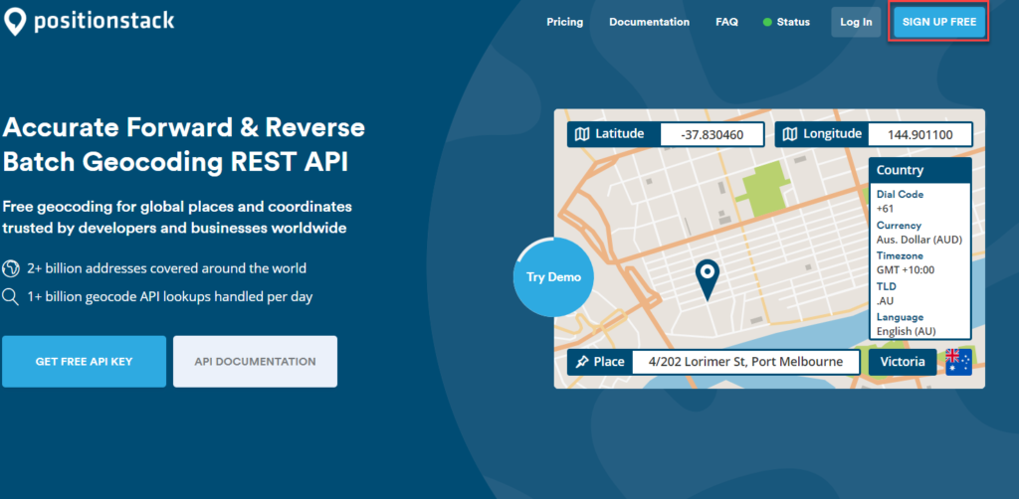Click the GMT +10:00 value
This screenshot has height=499, width=1019.
point(906,269)
